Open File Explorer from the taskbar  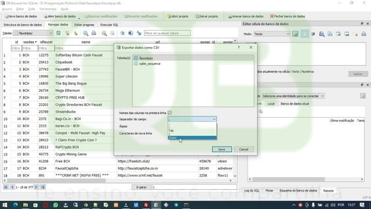point(26,205)
